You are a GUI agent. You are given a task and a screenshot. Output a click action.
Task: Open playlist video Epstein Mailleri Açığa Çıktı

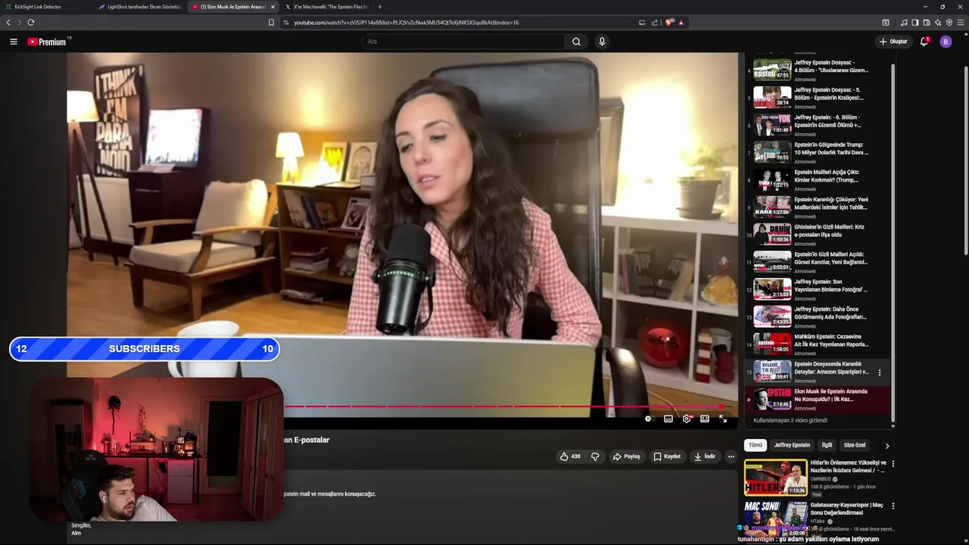(816, 179)
